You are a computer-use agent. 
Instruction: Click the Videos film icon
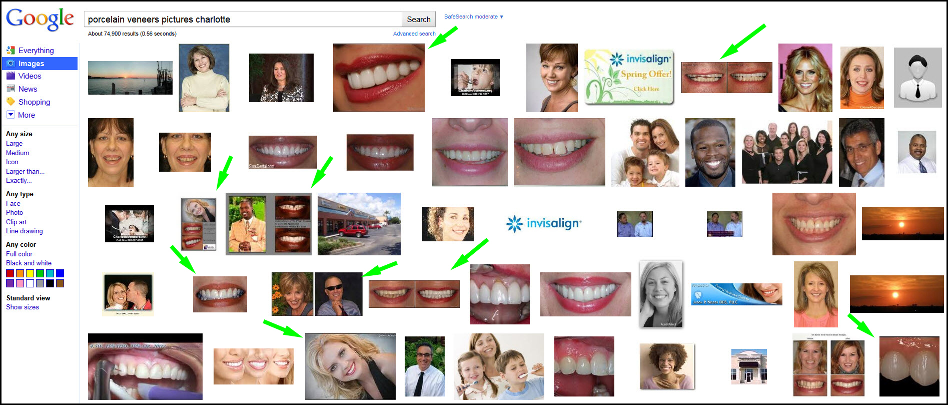(11, 76)
